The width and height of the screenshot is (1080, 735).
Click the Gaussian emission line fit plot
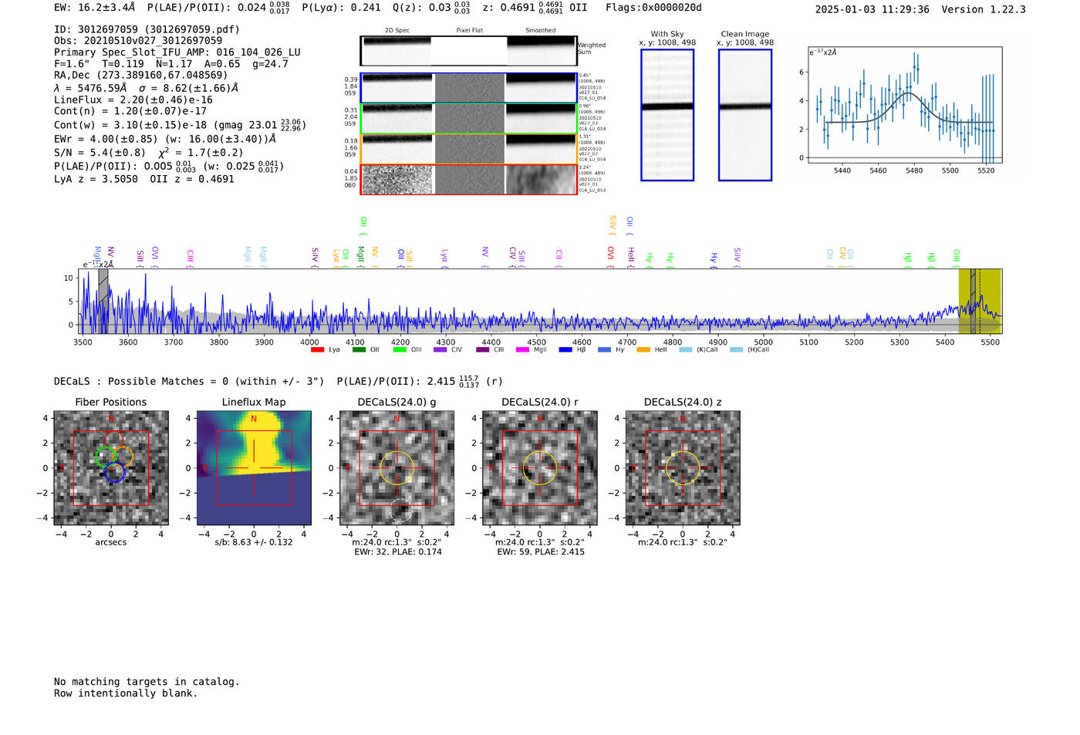click(905, 106)
